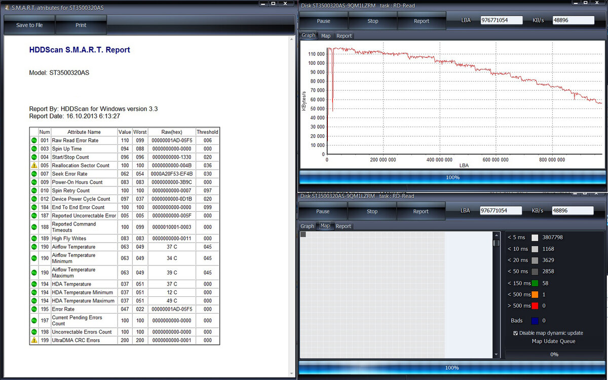
Task: Click the < 50 ms dark gray swatch
Action: coord(535,271)
